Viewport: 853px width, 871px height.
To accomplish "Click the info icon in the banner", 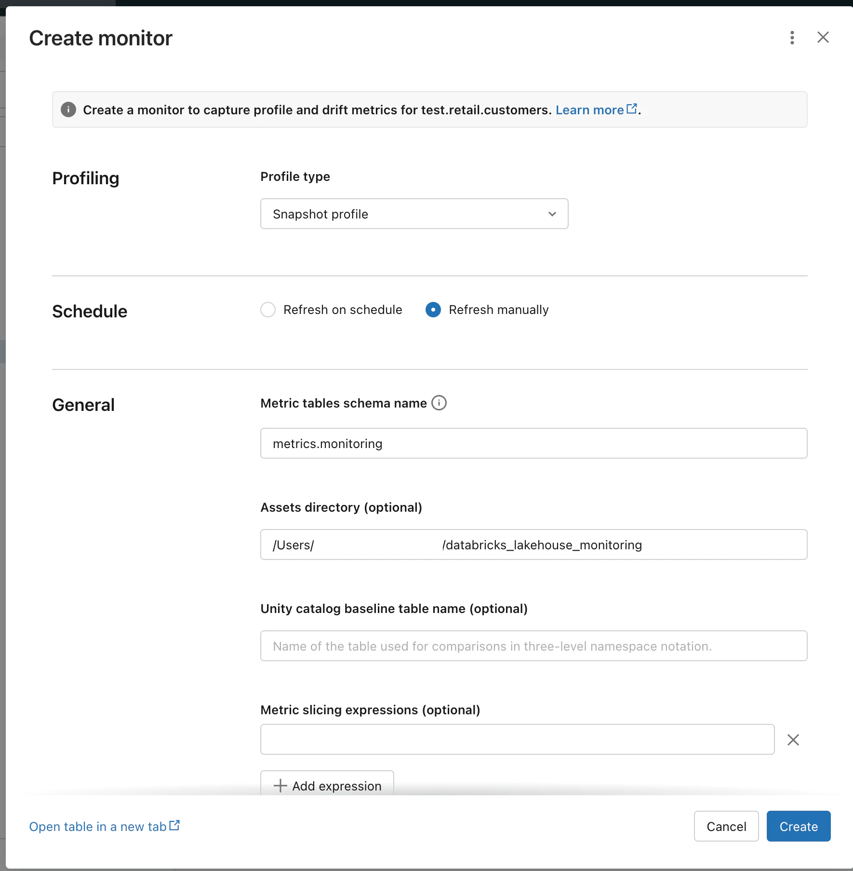I will [68, 109].
